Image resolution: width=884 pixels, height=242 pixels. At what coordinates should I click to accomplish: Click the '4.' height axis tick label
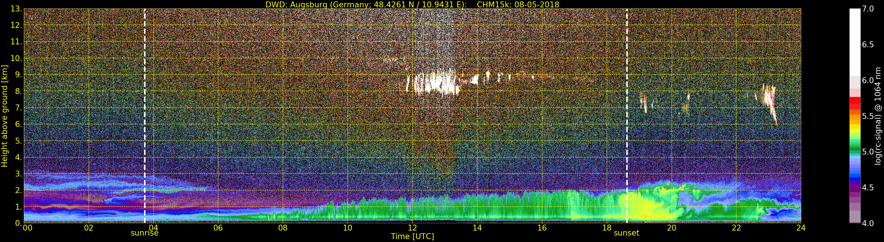pos(18,157)
